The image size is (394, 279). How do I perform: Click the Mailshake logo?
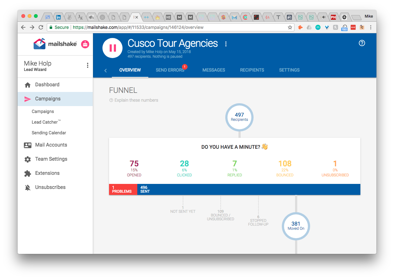coord(55,44)
